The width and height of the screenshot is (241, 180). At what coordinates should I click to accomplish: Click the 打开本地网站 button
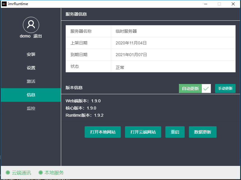click(x=103, y=132)
